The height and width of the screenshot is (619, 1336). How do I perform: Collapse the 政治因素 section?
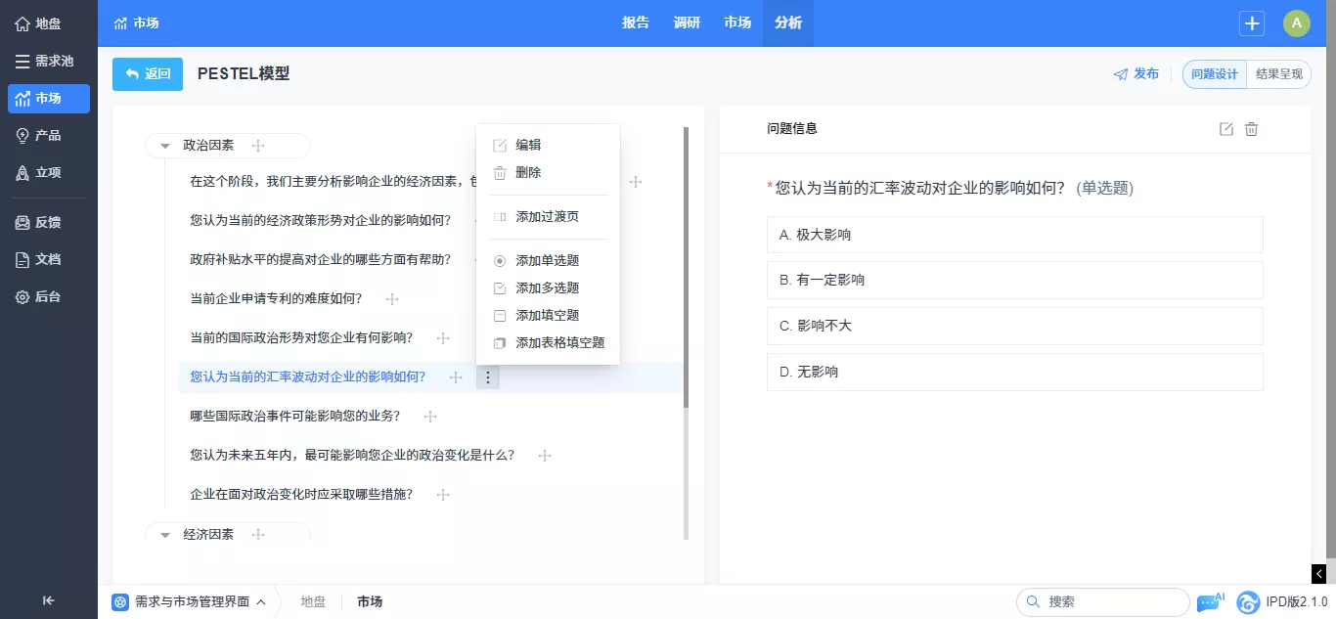165,146
